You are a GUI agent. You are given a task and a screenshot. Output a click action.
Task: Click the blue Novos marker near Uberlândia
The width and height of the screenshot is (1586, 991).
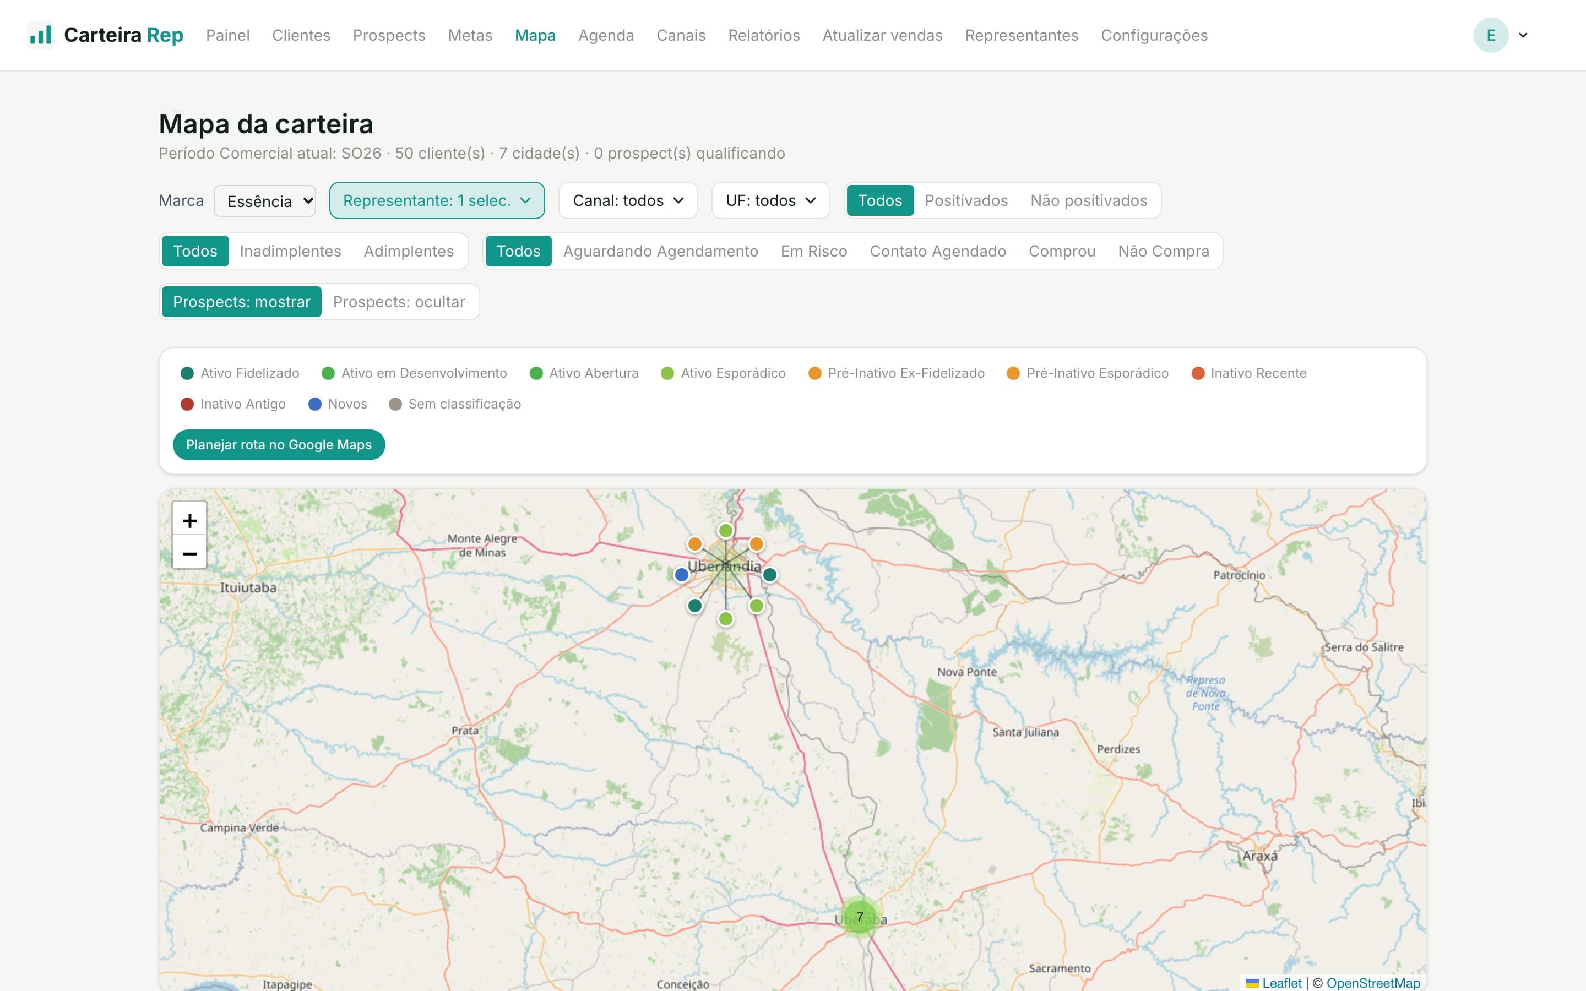pos(682,575)
